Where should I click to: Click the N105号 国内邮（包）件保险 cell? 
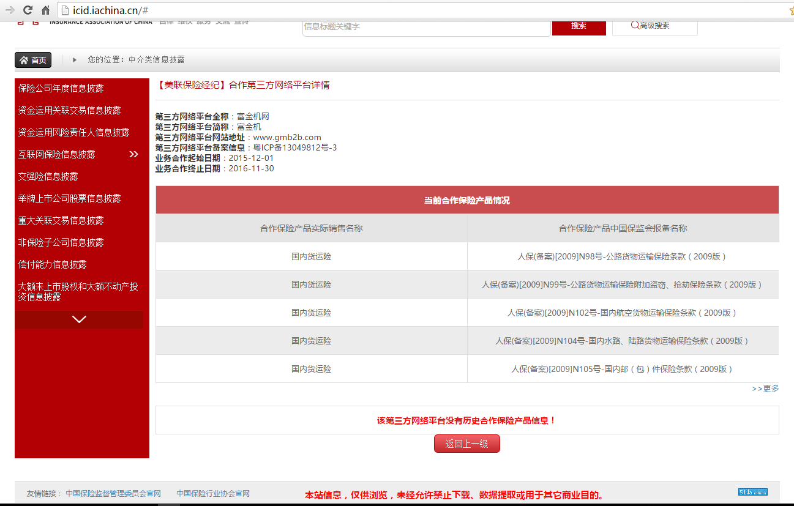tap(623, 369)
